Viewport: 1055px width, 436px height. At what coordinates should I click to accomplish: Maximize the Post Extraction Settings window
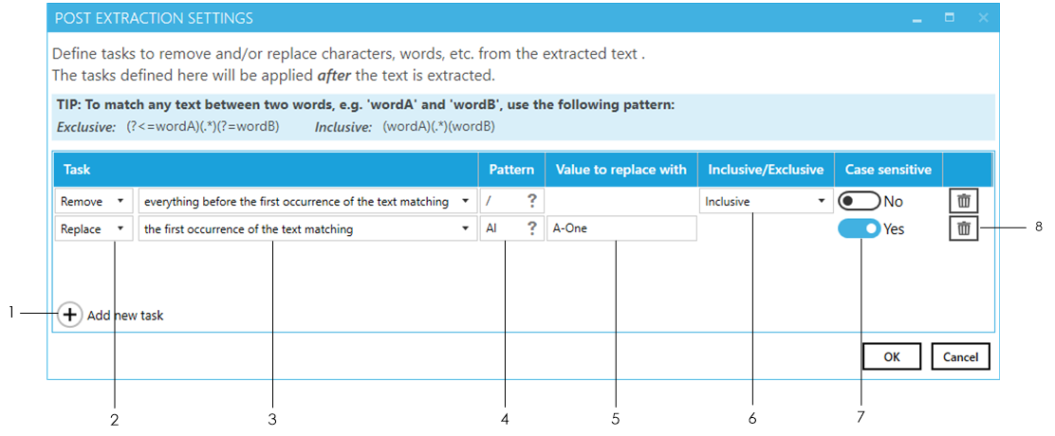pos(949,18)
